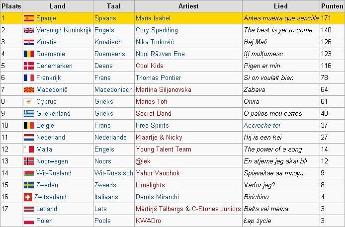Viewport: 345px width, 227px height.
Task: Click the Punten column header
Action: pos(332,6)
